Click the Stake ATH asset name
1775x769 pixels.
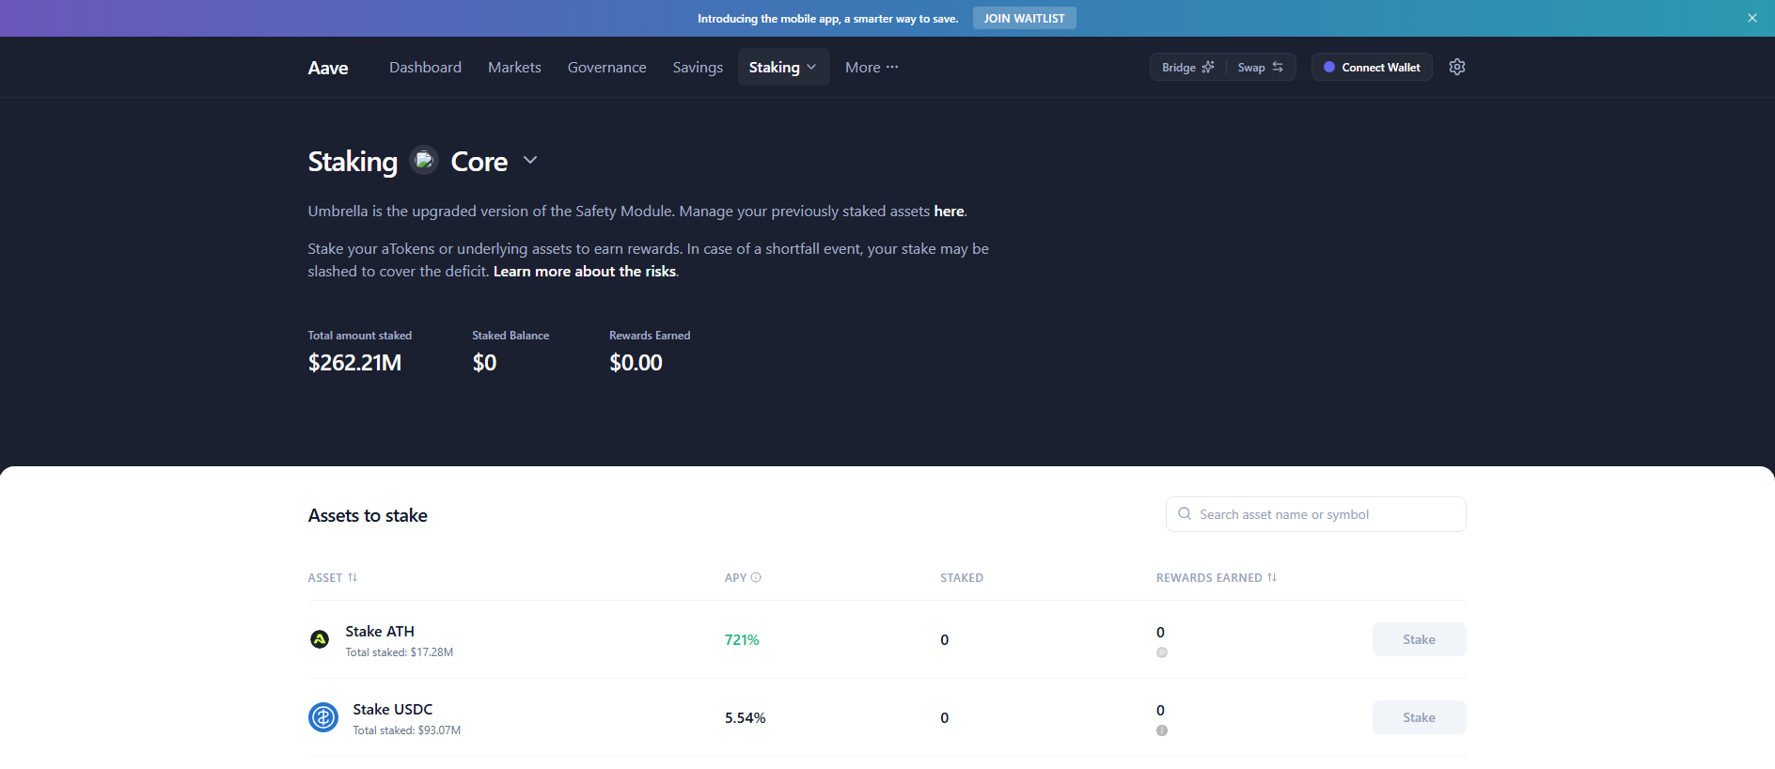(380, 631)
